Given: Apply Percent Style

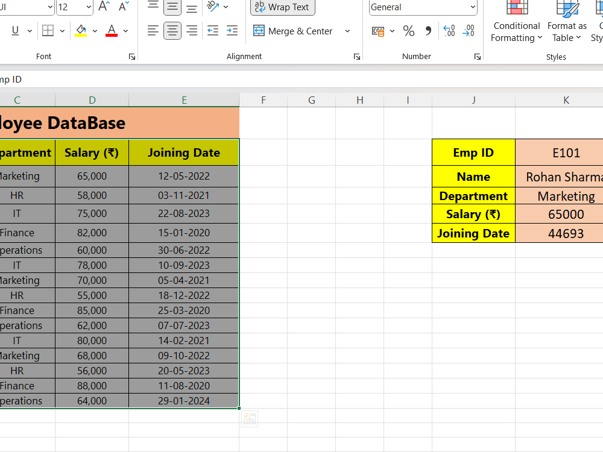Looking at the screenshot, I should (x=409, y=31).
